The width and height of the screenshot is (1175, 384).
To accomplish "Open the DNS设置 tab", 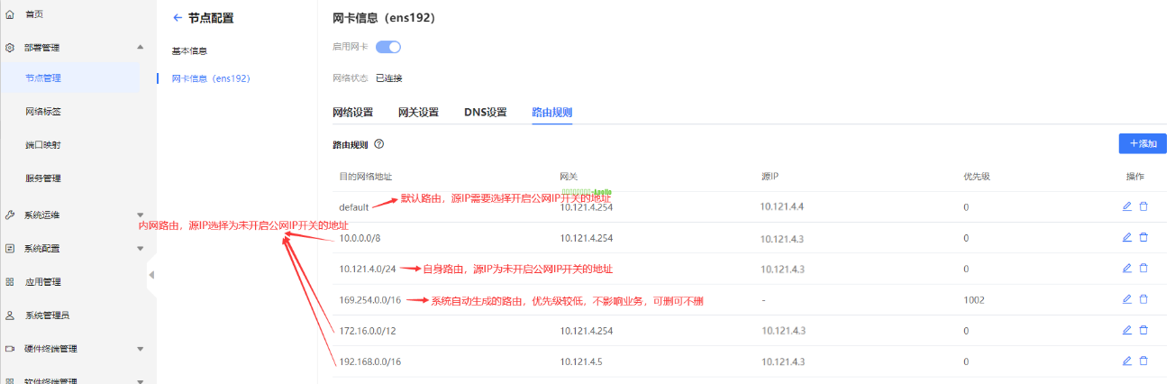I will 485,113.
